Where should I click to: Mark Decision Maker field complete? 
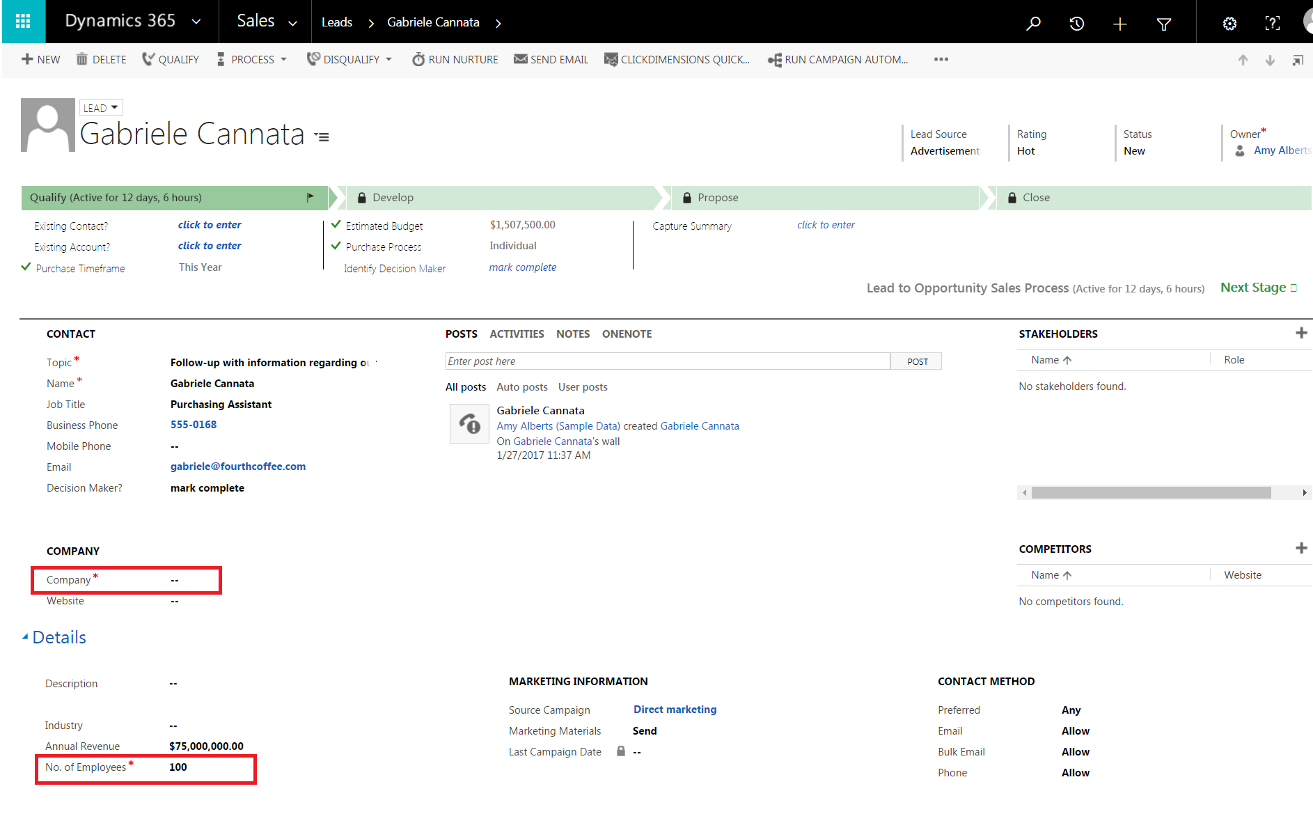(207, 488)
